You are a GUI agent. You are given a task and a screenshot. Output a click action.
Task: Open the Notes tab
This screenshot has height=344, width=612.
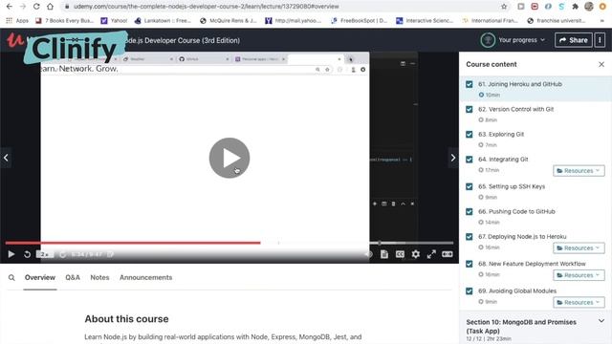[99, 278]
